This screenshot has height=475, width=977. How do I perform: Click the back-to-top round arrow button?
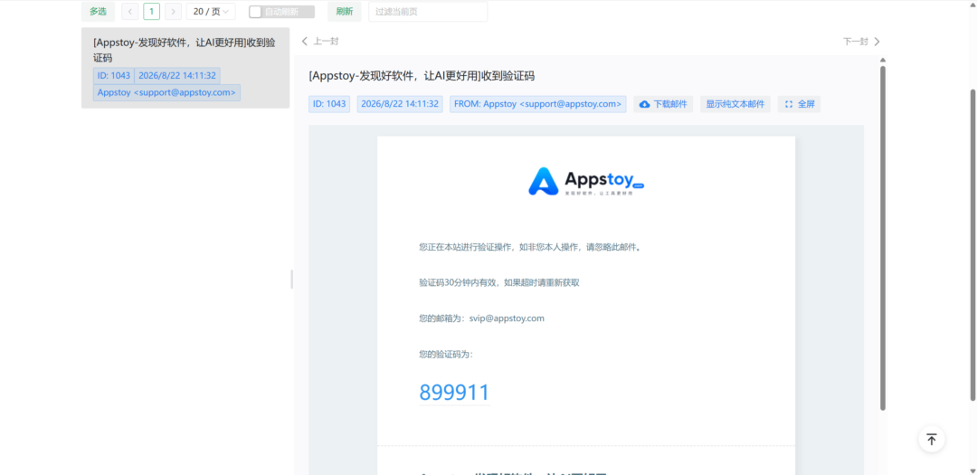tap(932, 440)
